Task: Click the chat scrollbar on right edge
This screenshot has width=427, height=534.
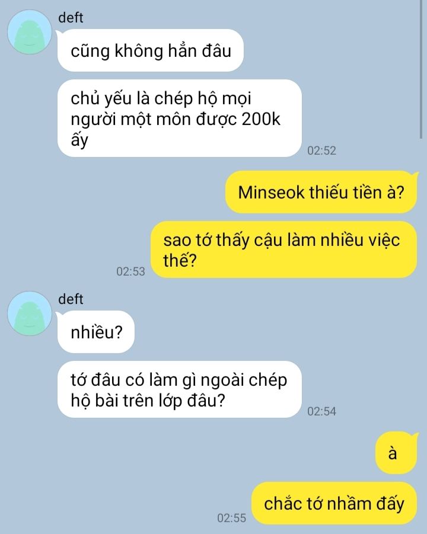Action: [421, 69]
